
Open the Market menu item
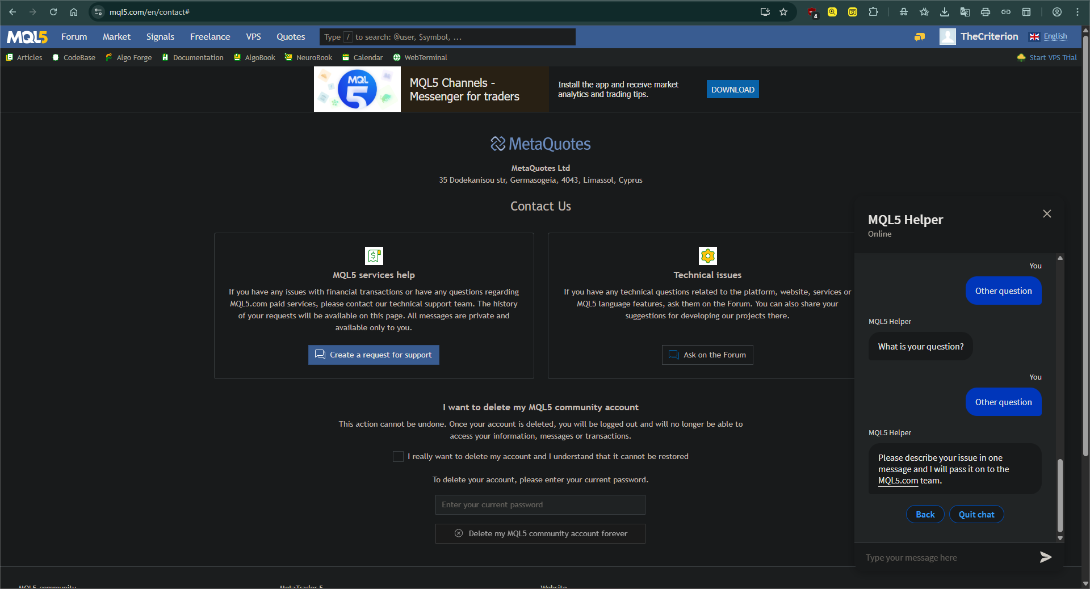pyautogui.click(x=116, y=37)
